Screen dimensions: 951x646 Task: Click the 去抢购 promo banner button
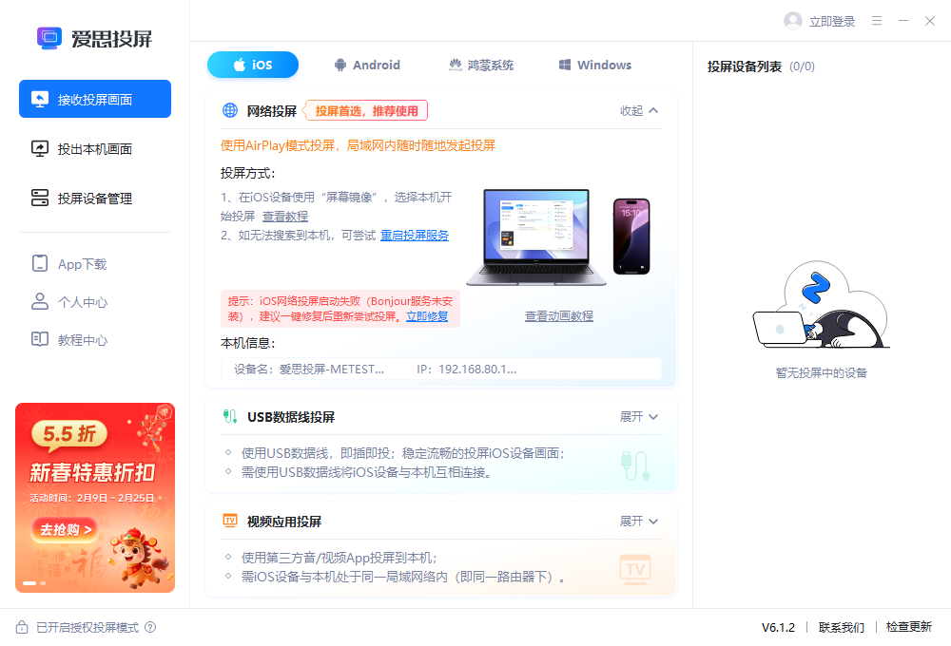click(x=64, y=530)
